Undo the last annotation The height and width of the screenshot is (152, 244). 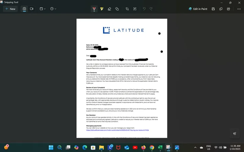pyautogui.click(x=144, y=9)
